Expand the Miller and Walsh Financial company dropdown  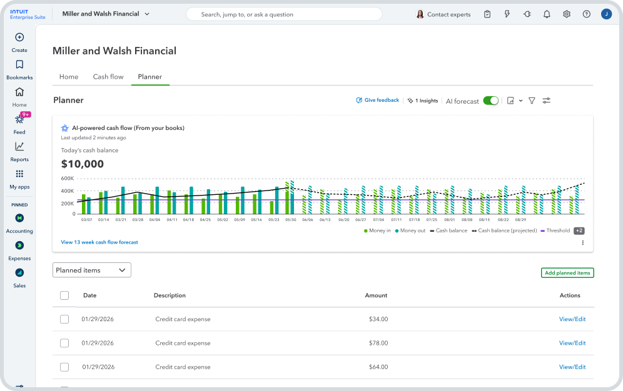(147, 14)
